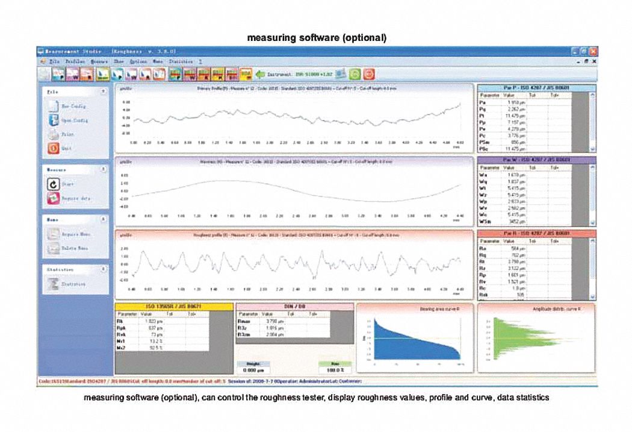
Task: Open the Profiles menu
Action: coord(76,61)
